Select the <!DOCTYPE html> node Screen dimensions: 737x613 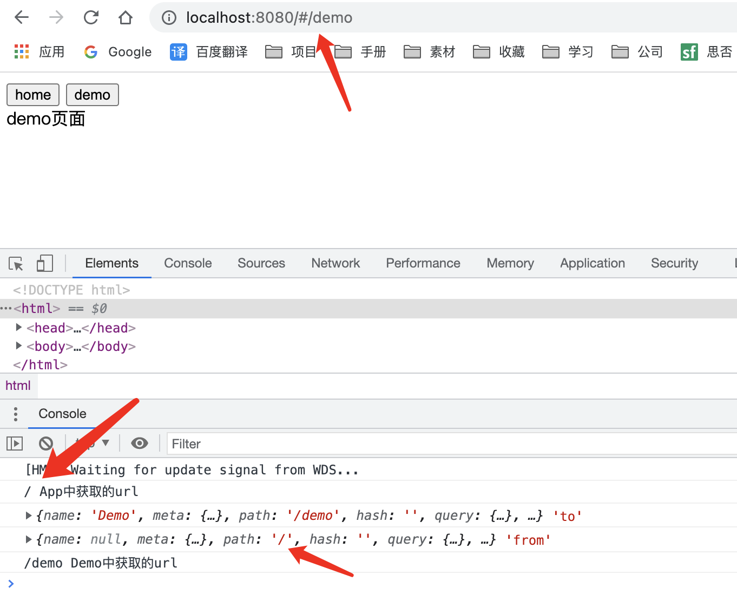coord(71,290)
